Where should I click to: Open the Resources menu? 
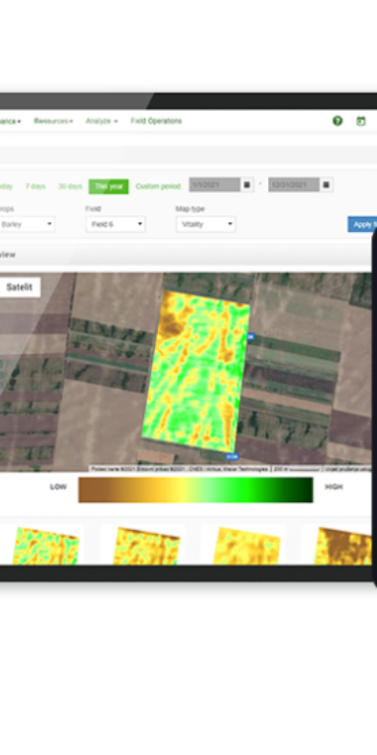point(53,121)
